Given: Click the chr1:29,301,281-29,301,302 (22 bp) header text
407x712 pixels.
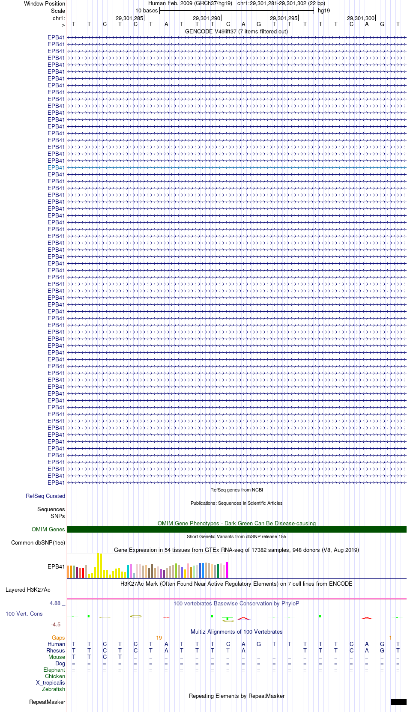Looking at the screenshot, I should pyautogui.click(x=281, y=3).
